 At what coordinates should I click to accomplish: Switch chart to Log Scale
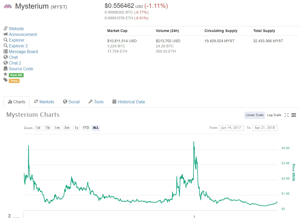pos(274,115)
